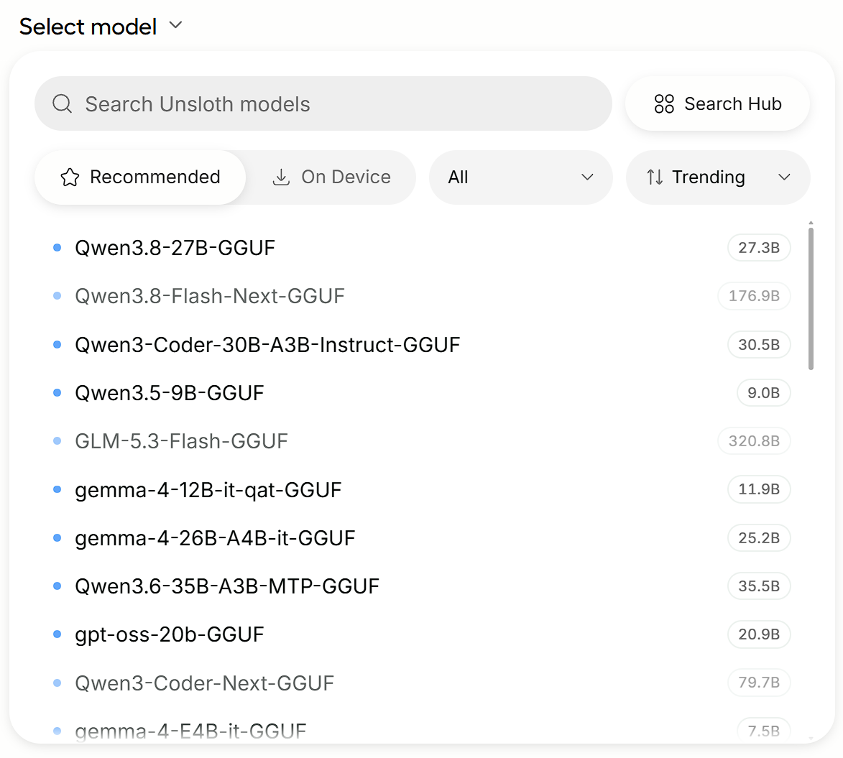This screenshot has height=758, width=843.
Task: Switch to the Recommended tab
Action: tap(140, 177)
